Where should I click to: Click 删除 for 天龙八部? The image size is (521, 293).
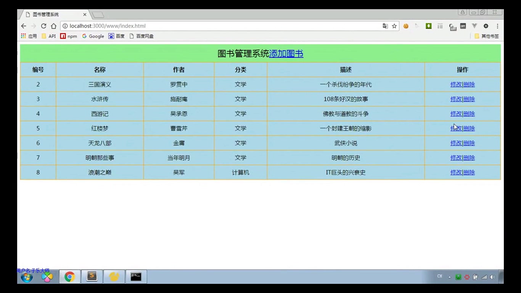[x=469, y=143]
